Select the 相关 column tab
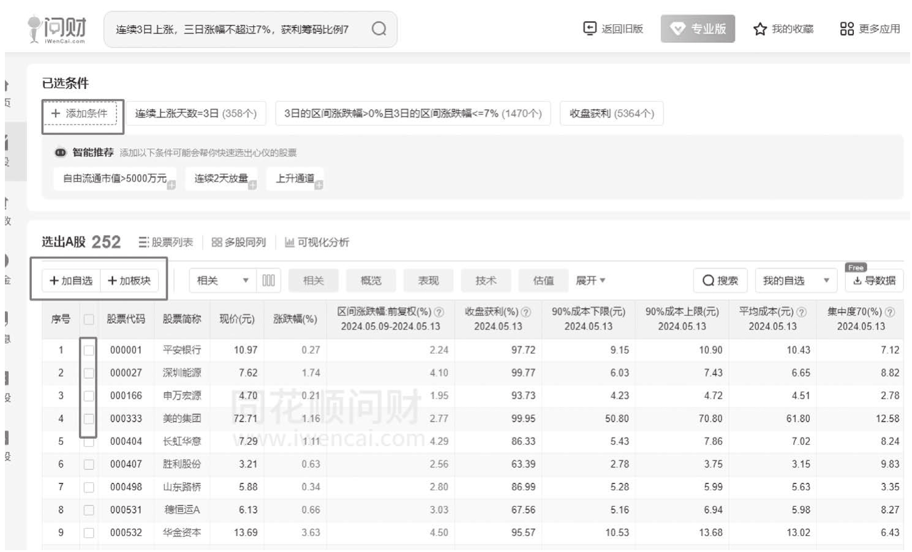912x552 pixels. click(x=314, y=280)
